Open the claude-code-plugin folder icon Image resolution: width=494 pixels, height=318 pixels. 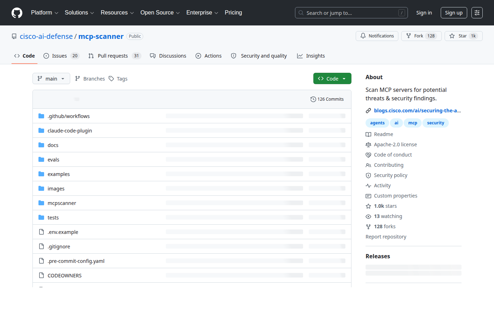pyautogui.click(x=41, y=130)
